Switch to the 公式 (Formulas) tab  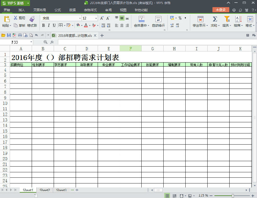point(57,10)
